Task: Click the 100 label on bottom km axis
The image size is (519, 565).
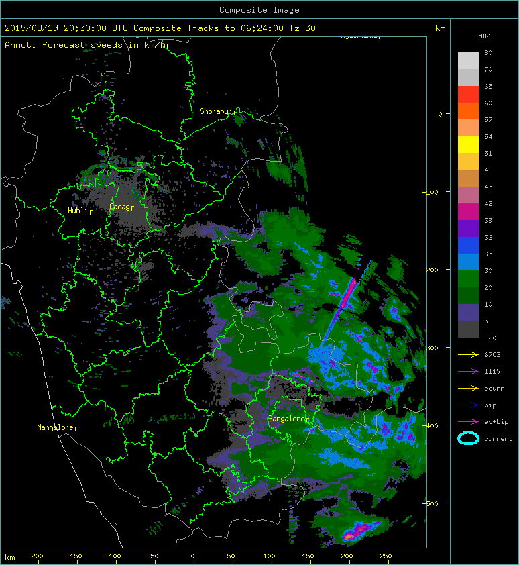Action: point(269,556)
